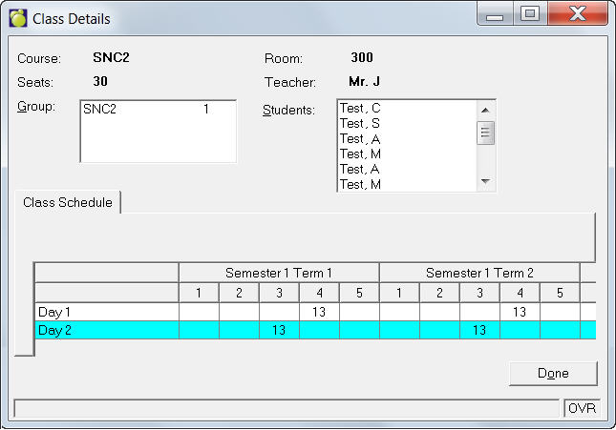The height and width of the screenshot is (430, 616).
Task: Click Day 2 period 3 cell in Term 1
Action: point(279,330)
